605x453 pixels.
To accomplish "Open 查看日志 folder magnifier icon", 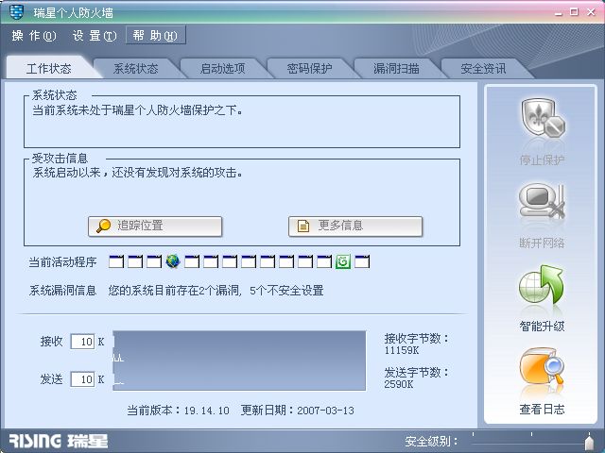I will [542, 366].
